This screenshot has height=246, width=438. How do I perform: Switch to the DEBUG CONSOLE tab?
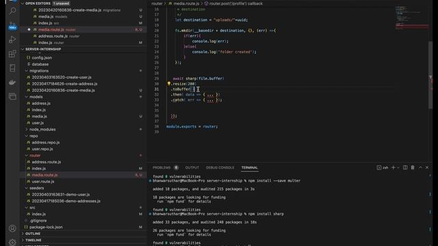tap(220, 167)
